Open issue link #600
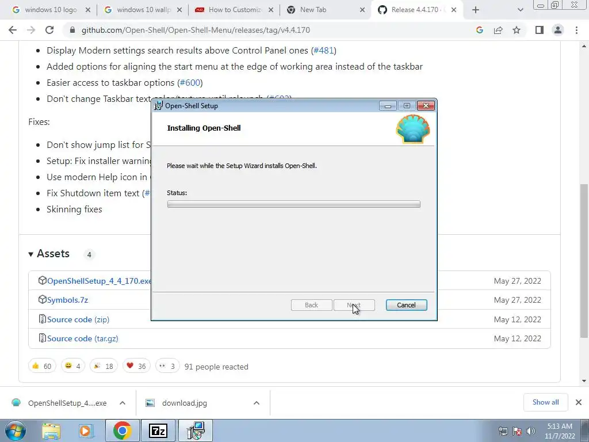The image size is (589, 442). 190,83
